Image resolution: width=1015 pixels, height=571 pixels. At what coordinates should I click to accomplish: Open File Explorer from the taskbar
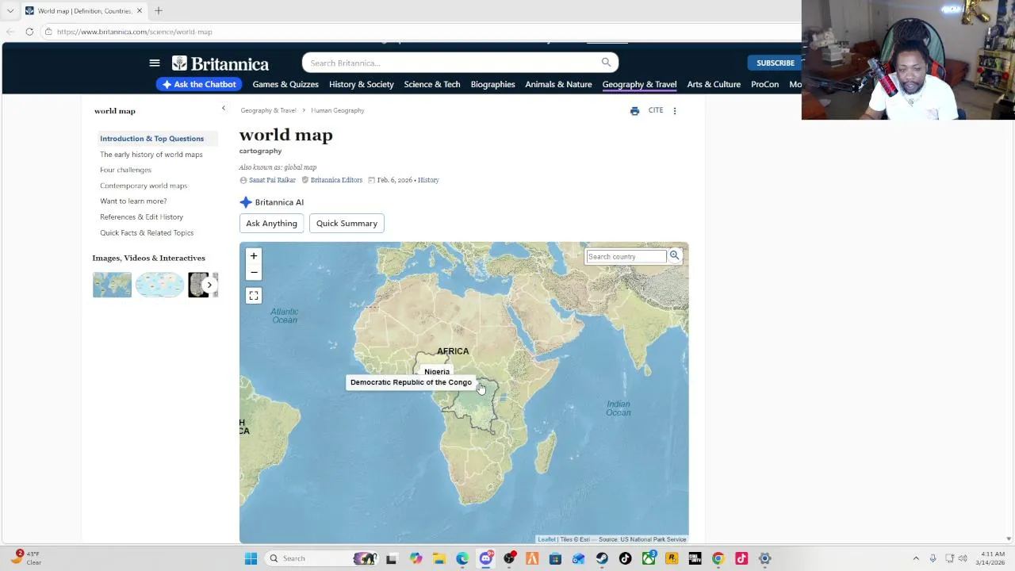click(439, 558)
